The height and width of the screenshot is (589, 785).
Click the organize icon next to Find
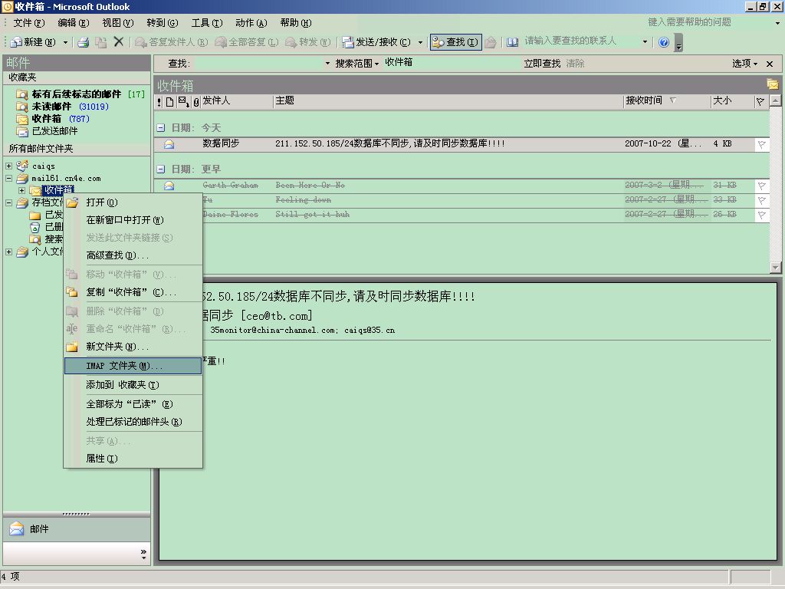(x=491, y=43)
